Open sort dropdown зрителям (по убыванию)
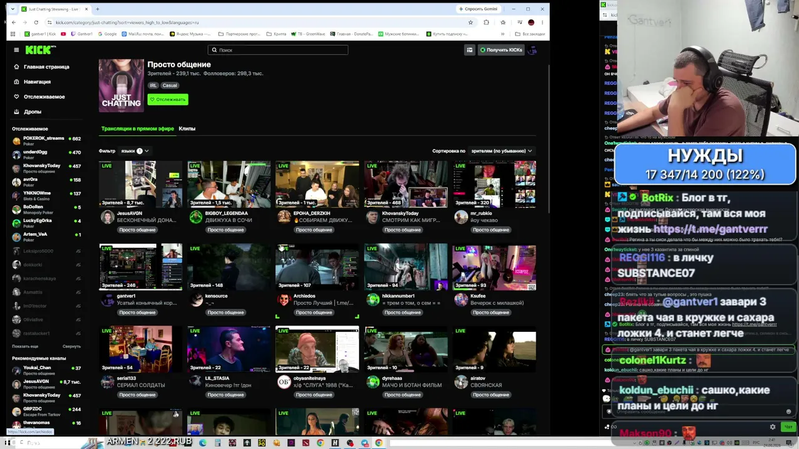 coord(501,151)
